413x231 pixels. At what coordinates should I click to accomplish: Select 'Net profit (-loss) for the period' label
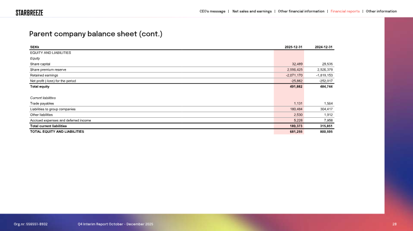pyautogui.click(x=53, y=81)
